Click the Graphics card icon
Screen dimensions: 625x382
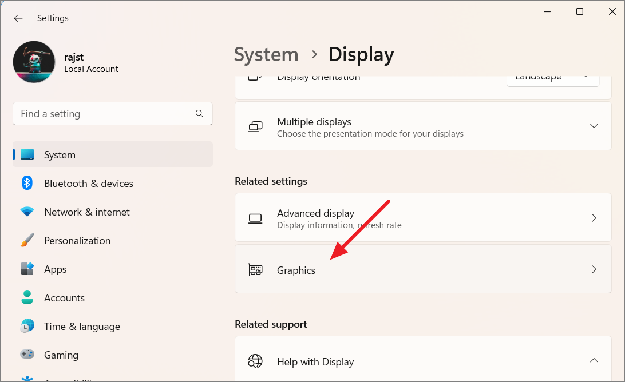point(255,269)
